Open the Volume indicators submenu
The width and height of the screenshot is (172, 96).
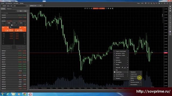(136, 78)
